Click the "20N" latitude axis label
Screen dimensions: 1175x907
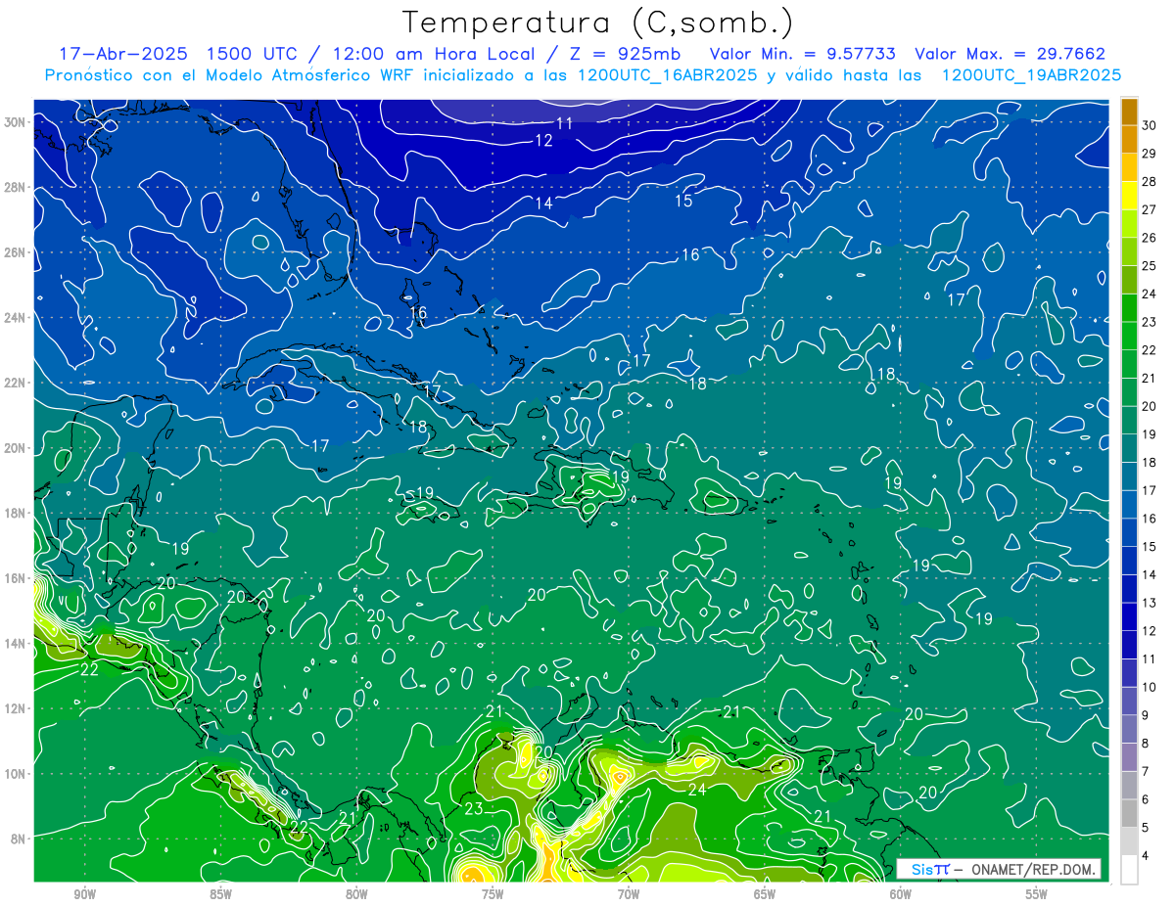tap(15, 448)
